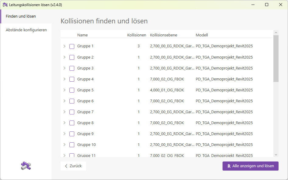Click the Zurück button
Viewport: 288px width, 180px height.
[73, 166]
